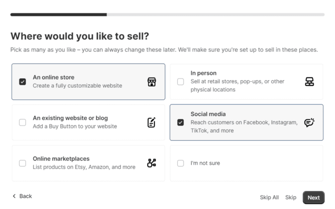Click the social media chat bubble icon

coord(309,123)
